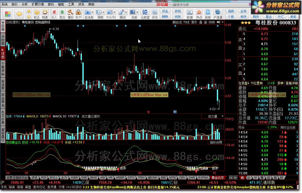Open the colored grid home icon
302x193 pixels.
pyautogui.click(x=8, y=14)
